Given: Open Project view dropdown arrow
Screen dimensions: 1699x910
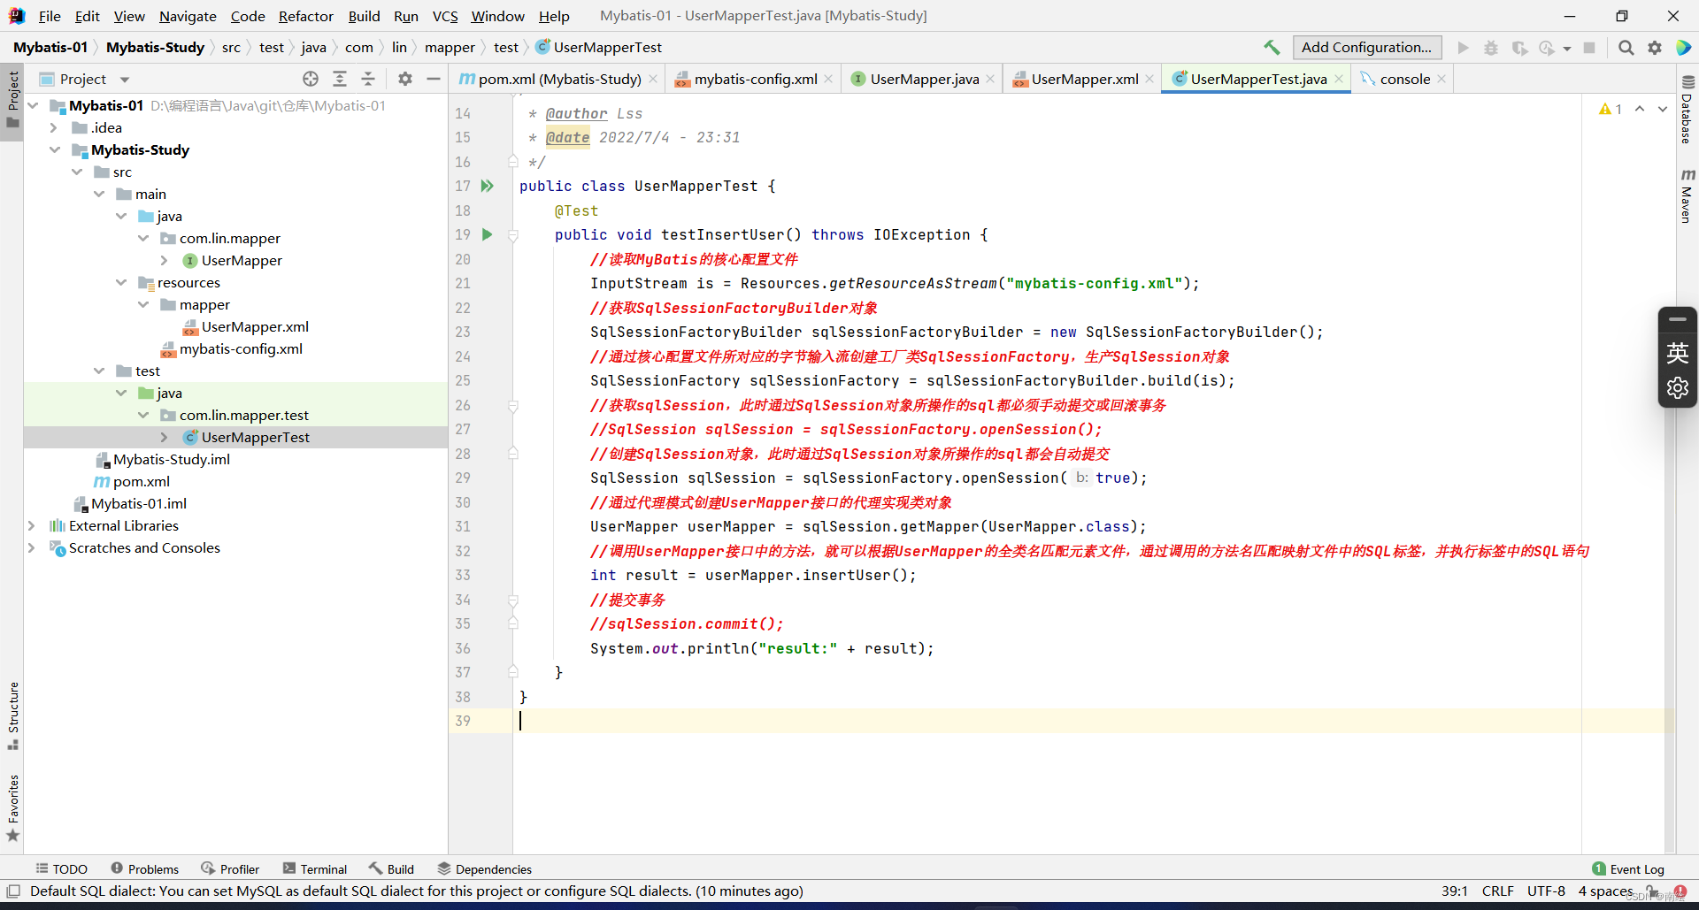Looking at the screenshot, I should pyautogui.click(x=125, y=80).
